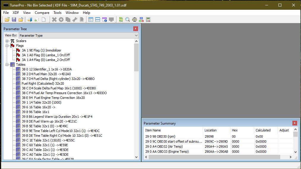Click Parameter Summary vertical scroll down arrow

point(295,152)
